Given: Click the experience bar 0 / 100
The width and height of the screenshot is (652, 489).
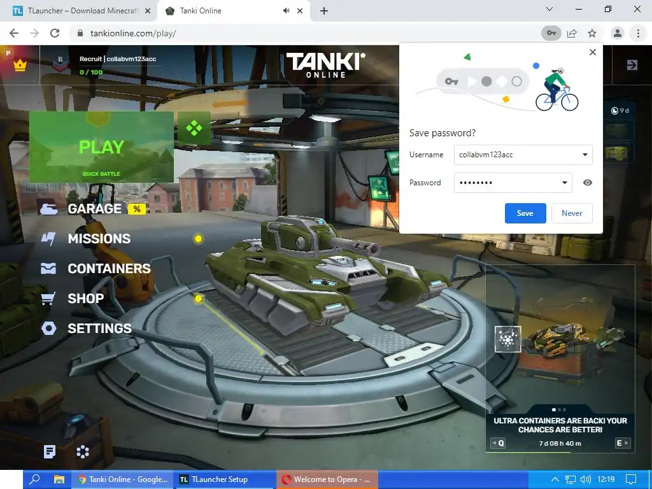Looking at the screenshot, I should tap(91, 73).
